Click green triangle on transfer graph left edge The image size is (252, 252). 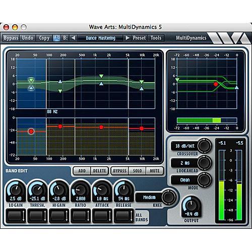pyautogui.click(x=177, y=80)
